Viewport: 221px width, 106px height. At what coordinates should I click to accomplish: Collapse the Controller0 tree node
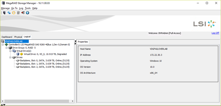click(x=3, y=45)
